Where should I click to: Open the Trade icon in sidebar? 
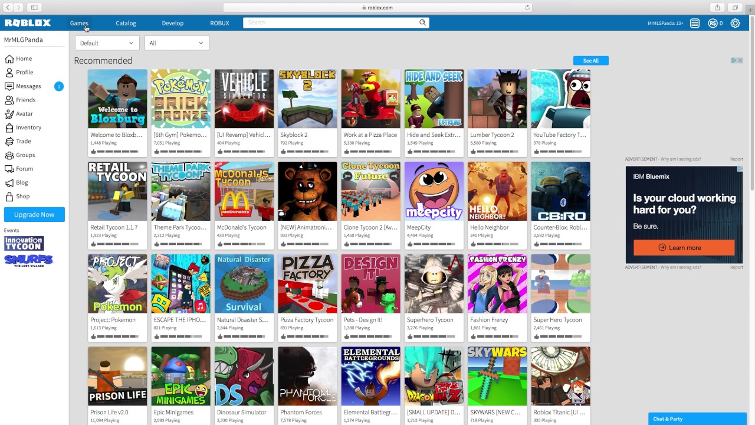point(9,141)
